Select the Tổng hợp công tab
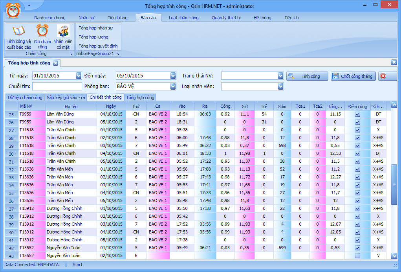 [140, 97]
